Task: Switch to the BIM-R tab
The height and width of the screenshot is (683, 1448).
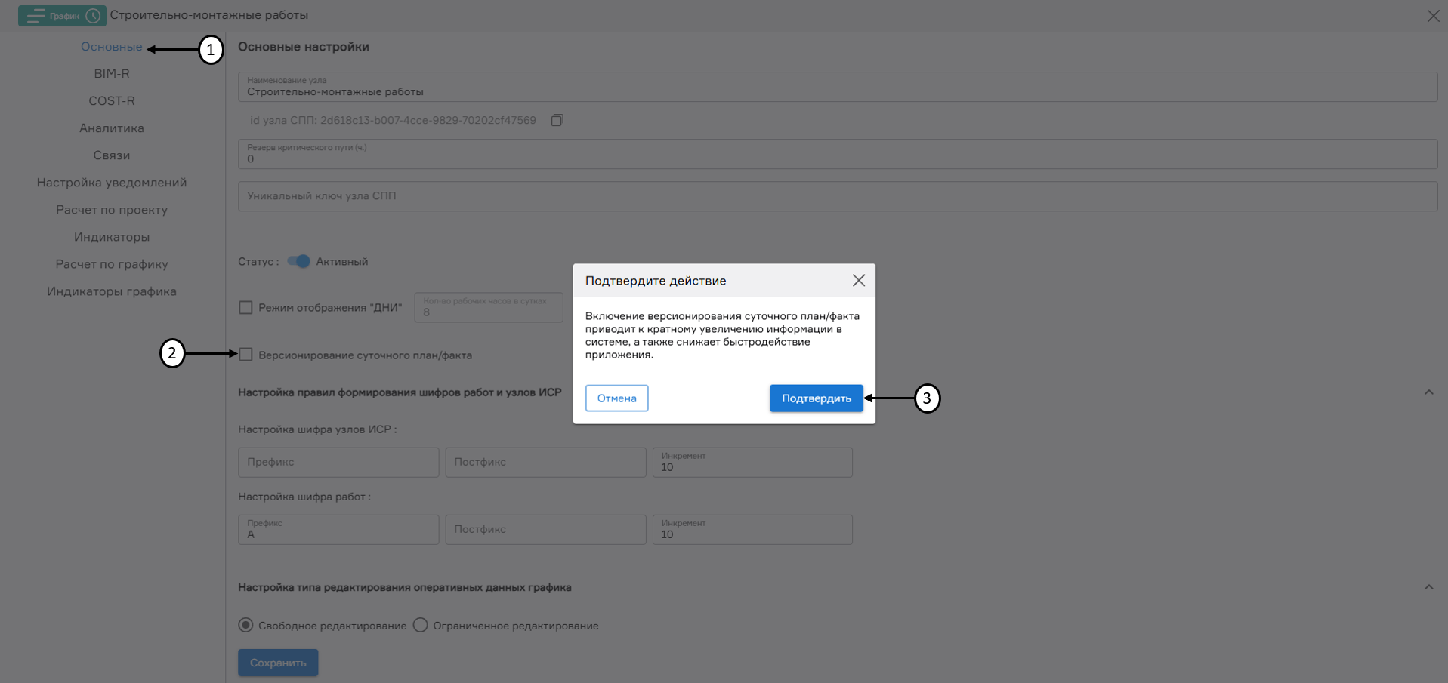Action: [111, 73]
